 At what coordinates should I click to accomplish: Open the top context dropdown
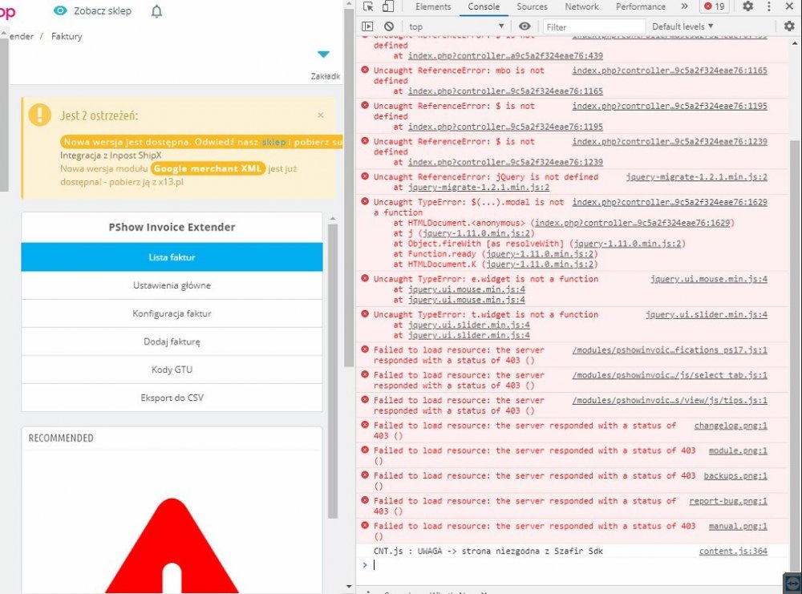point(456,26)
